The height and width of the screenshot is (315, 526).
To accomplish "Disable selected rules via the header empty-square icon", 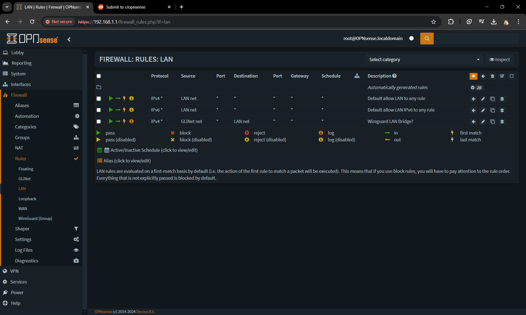I will coord(512,76).
